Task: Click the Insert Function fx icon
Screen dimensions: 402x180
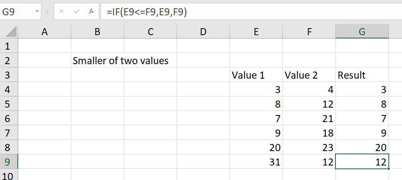Action: click(91, 12)
